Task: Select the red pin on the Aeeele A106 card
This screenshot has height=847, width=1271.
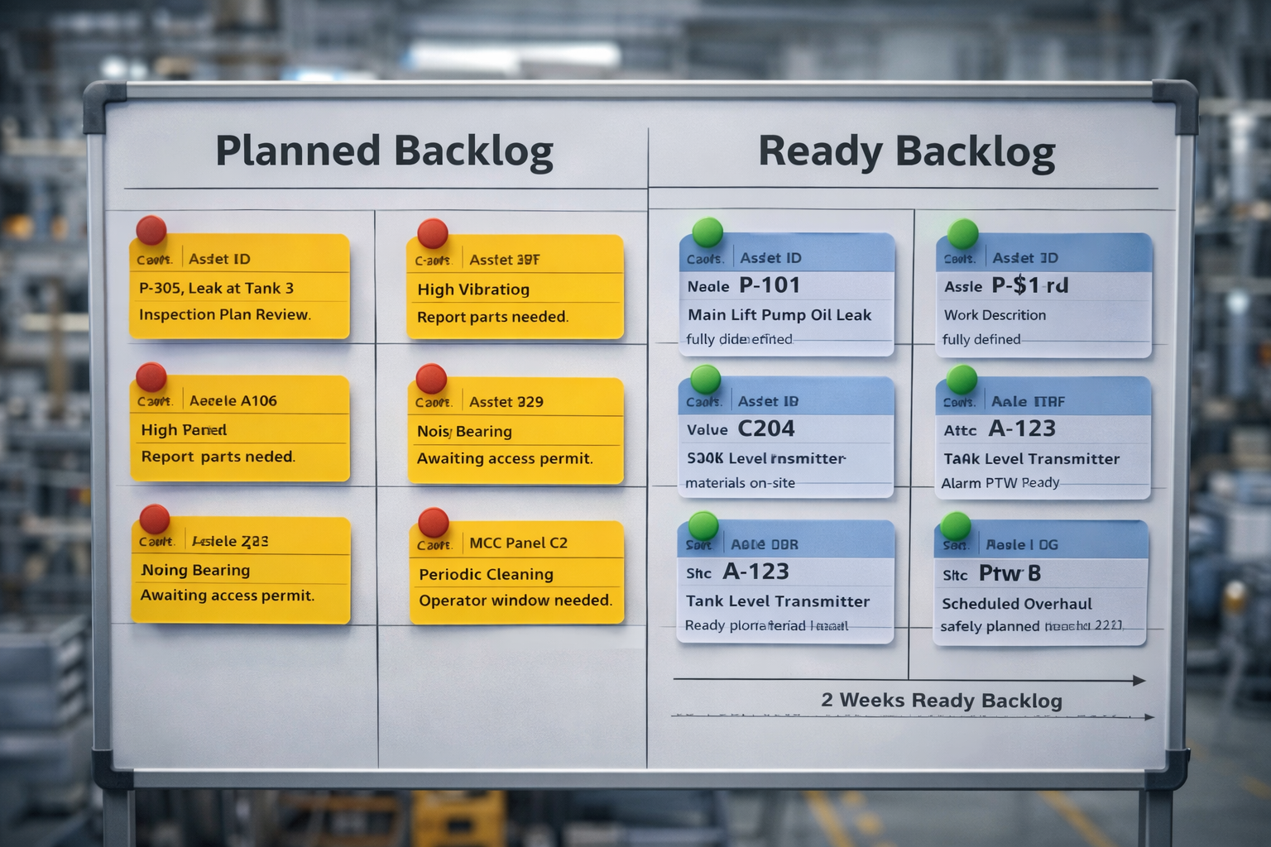Action: coord(151,376)
